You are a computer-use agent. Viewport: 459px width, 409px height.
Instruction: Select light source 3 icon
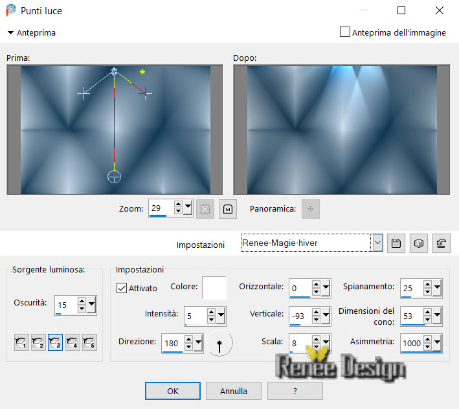pos(55,342)
